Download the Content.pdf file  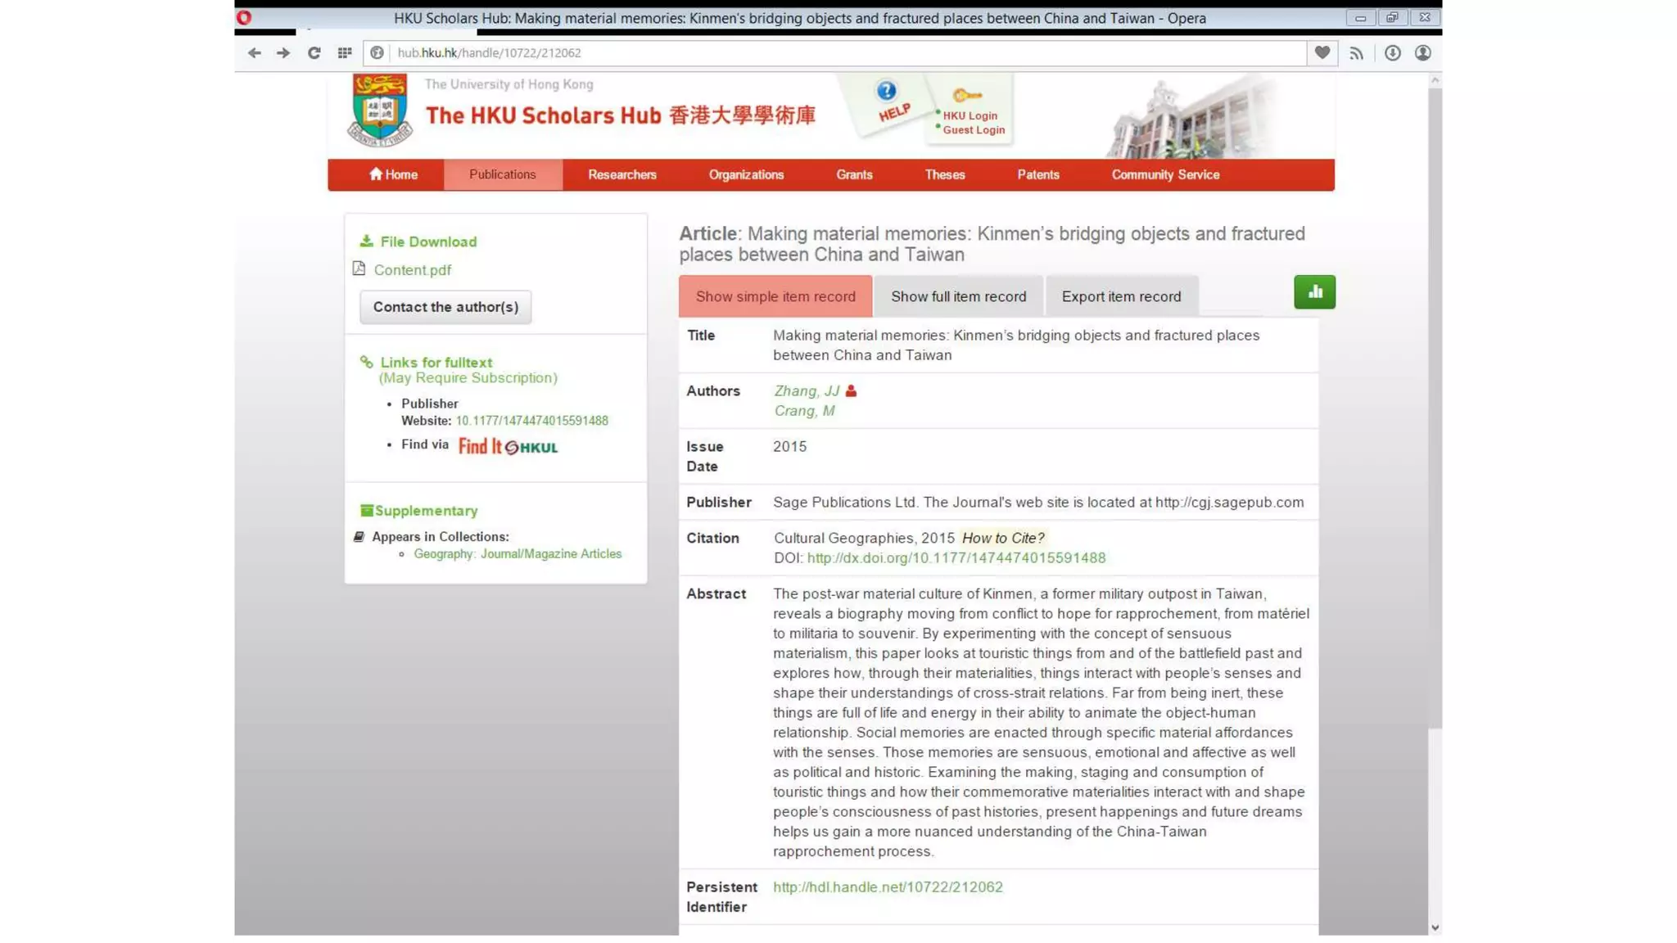[x=412, y=270]
